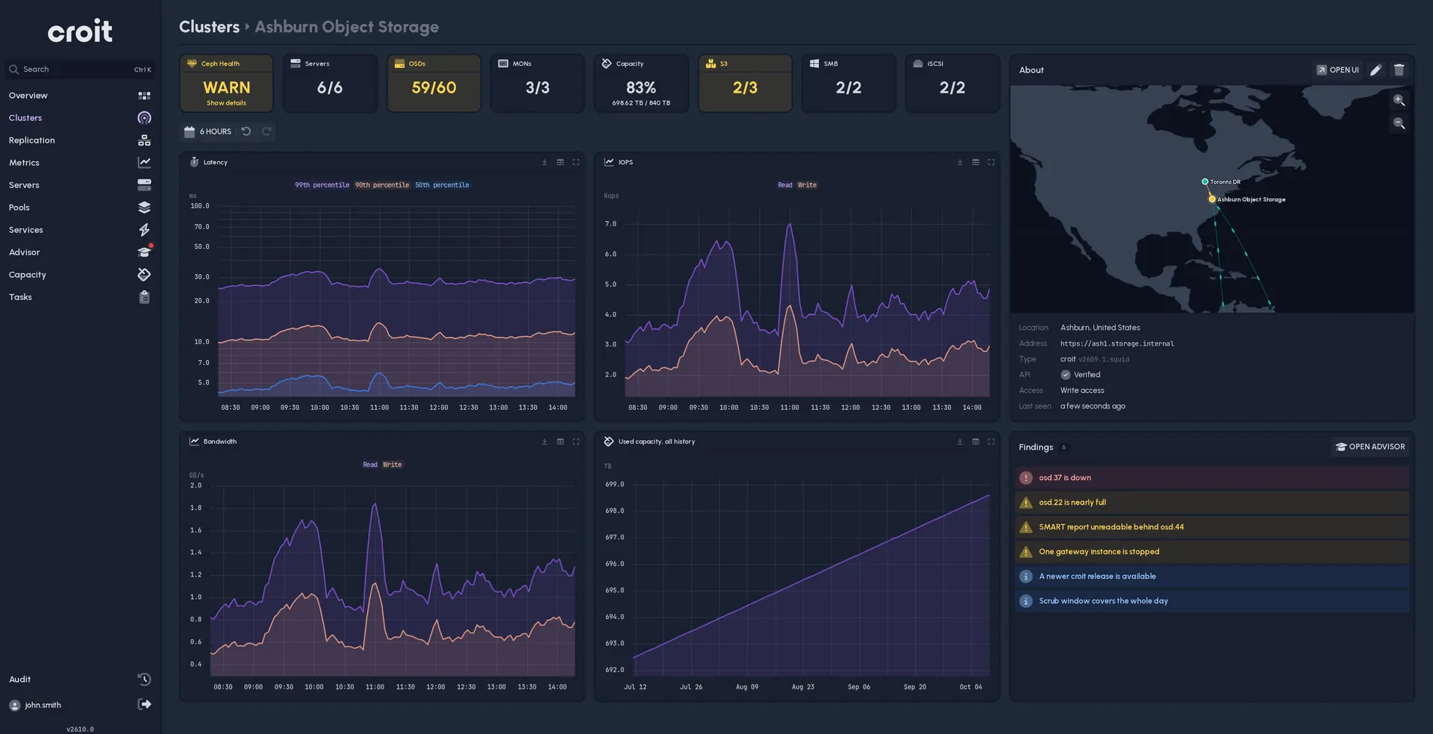
Task: Open table view for Latency chart
Action: (x=560, y=162)
